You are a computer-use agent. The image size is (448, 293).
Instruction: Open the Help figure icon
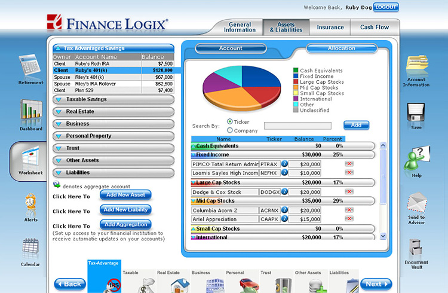pyautogui.click(x=416, y=158)
